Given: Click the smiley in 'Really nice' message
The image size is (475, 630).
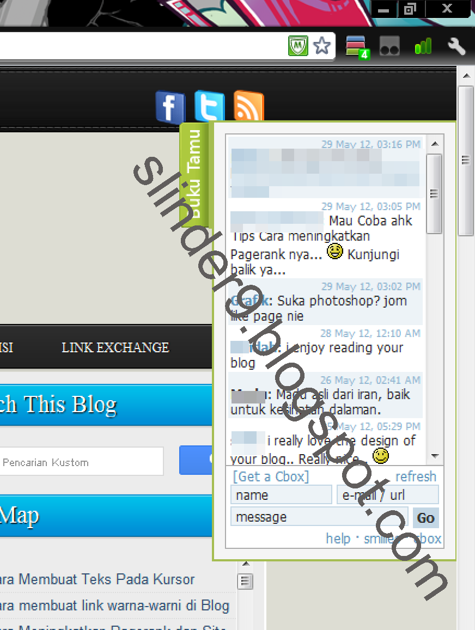Looking at the screenshot, I should click(x=381, y=456).
